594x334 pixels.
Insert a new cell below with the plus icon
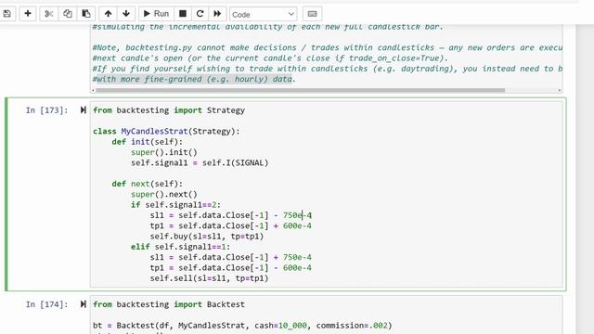coord(28,14)
